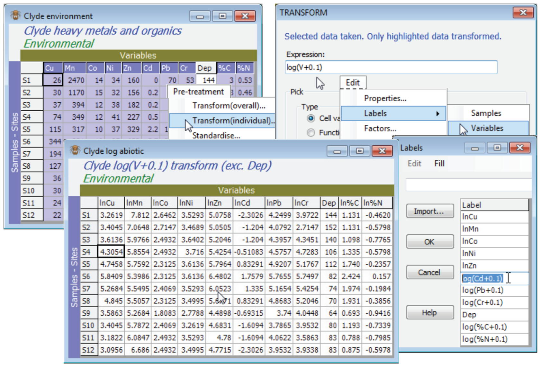The image size is (540, 365).
Task: Select the log(%N+0.1) label row
Action: click(x=495, y=339)
